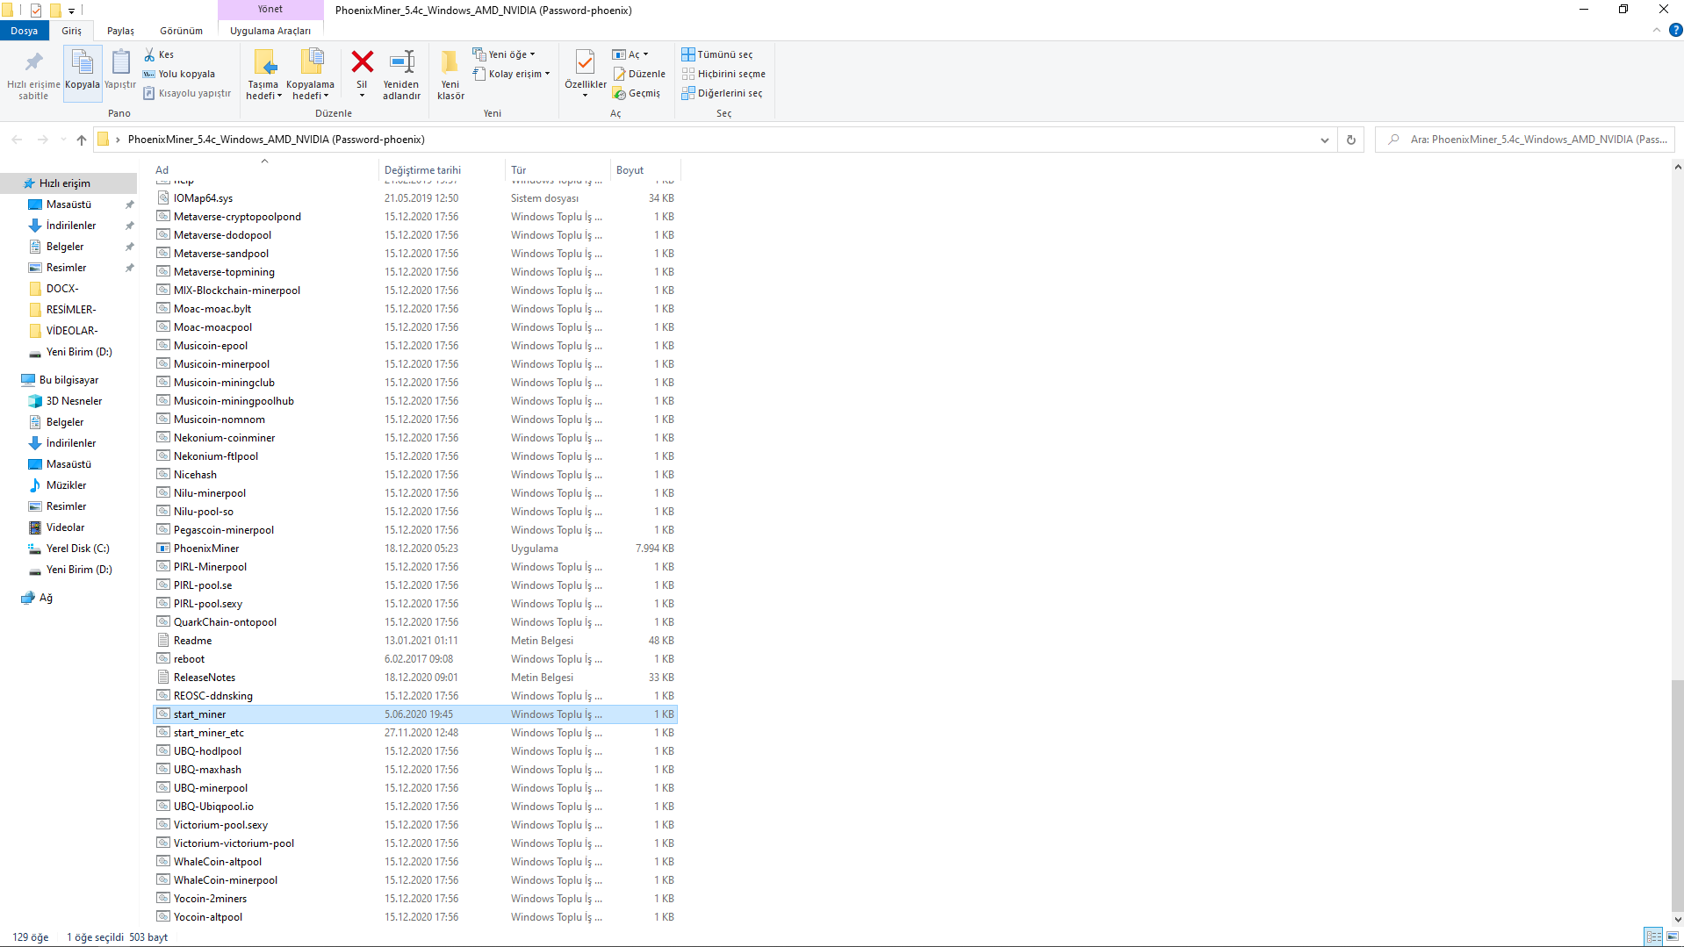Expand the address bar history dropdown
This screenshot has height=947, width=1684.
pyautogui.click(x=1325, y=140)
